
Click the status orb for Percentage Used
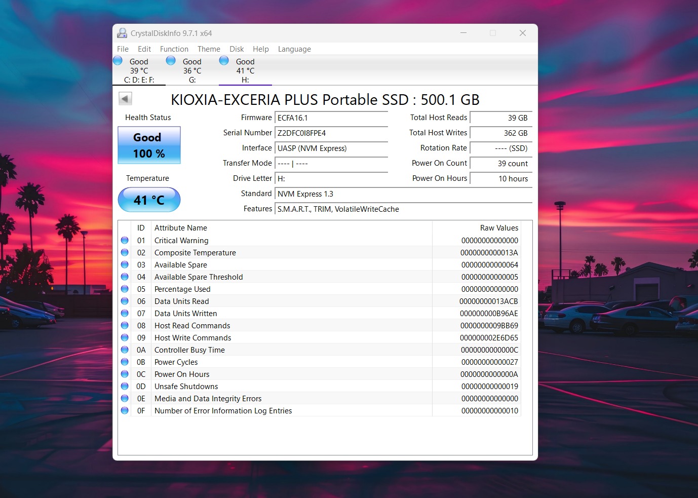[x=125, y=289]
